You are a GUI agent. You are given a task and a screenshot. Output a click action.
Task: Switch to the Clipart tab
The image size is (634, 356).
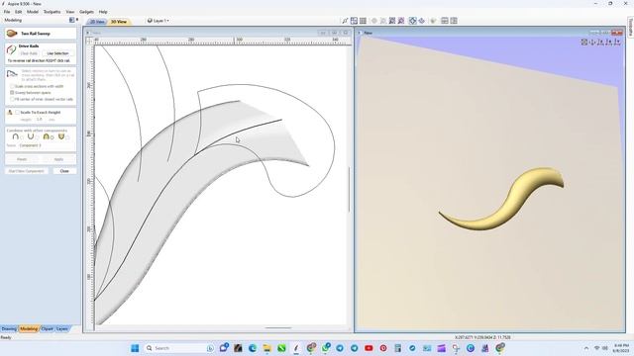[x=47, y=329]
